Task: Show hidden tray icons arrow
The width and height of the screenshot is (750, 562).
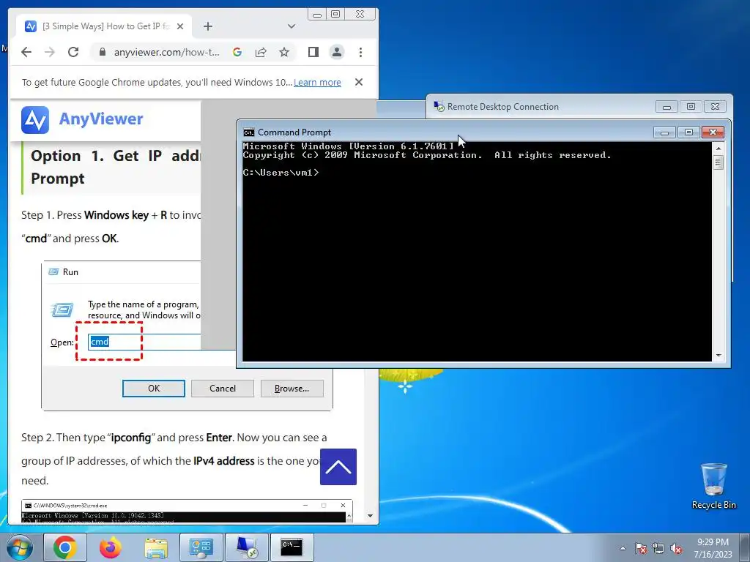Action: pos(623,548)
